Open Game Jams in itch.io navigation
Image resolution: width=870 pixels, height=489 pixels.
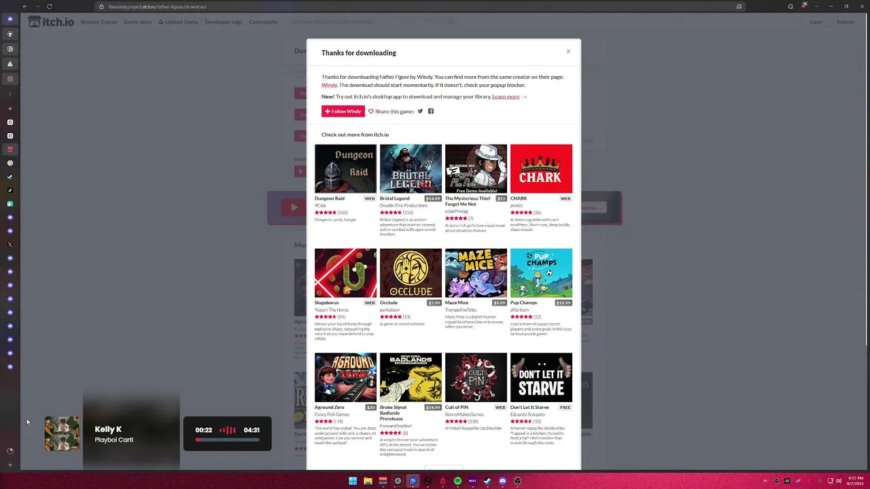tap(137, 22)
